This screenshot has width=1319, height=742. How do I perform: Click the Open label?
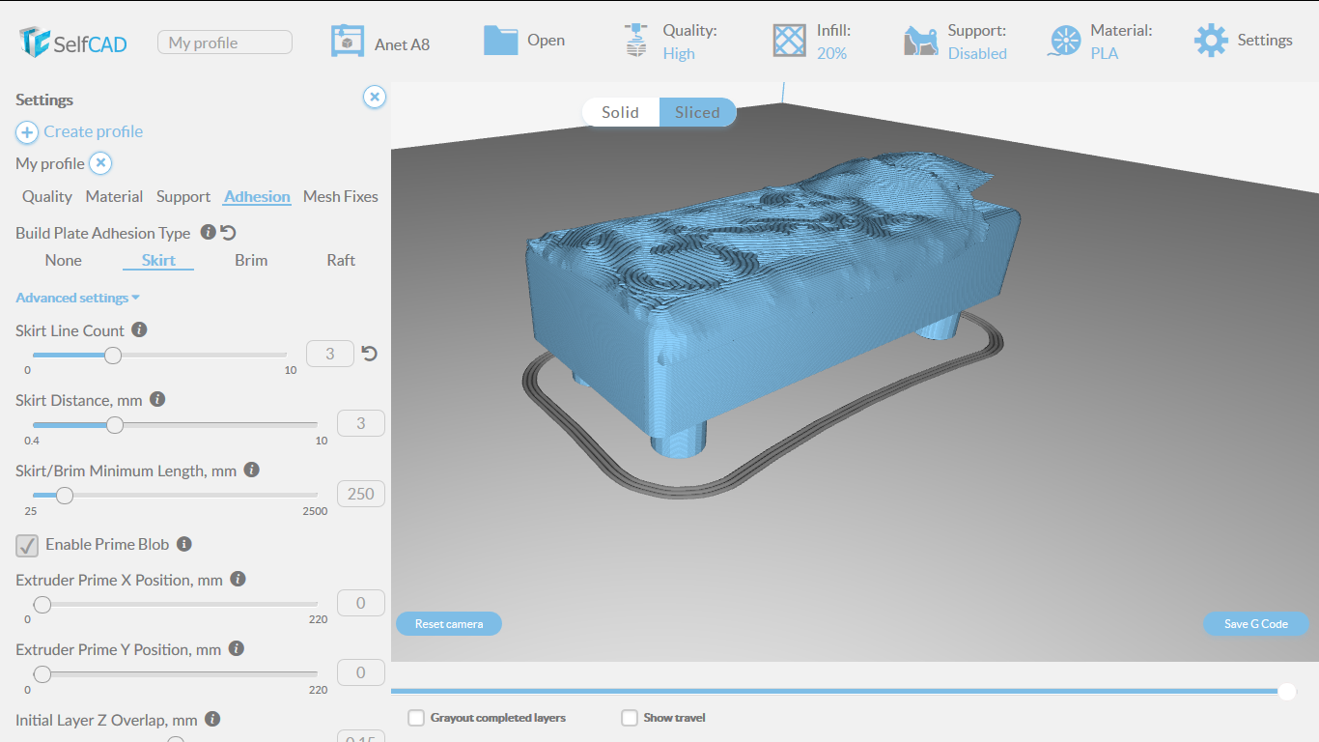tap(546, 41)
